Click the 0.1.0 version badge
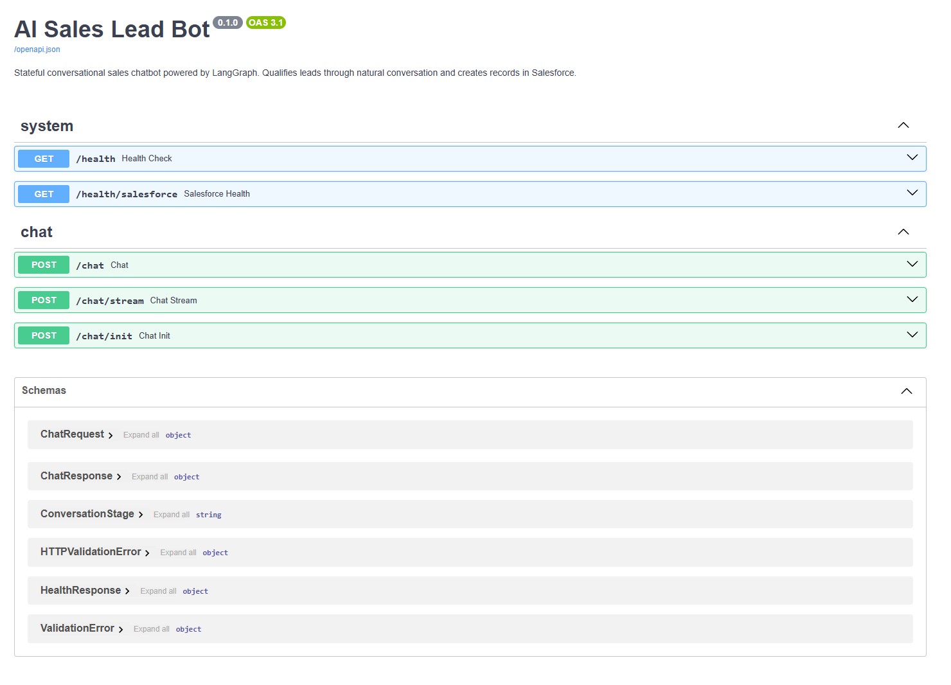951x685 pixels. coord(227,22)
